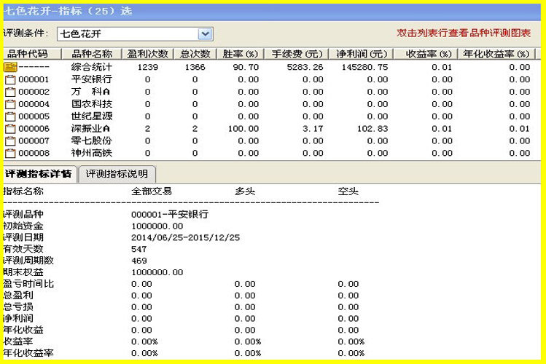Click the clipboard icon beside 000002
Viewport: 546px width, 364px height.
point(10,92)
